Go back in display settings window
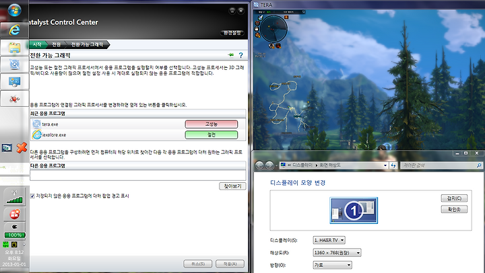This screenshot has width=485, height=273. click(259, 165)
